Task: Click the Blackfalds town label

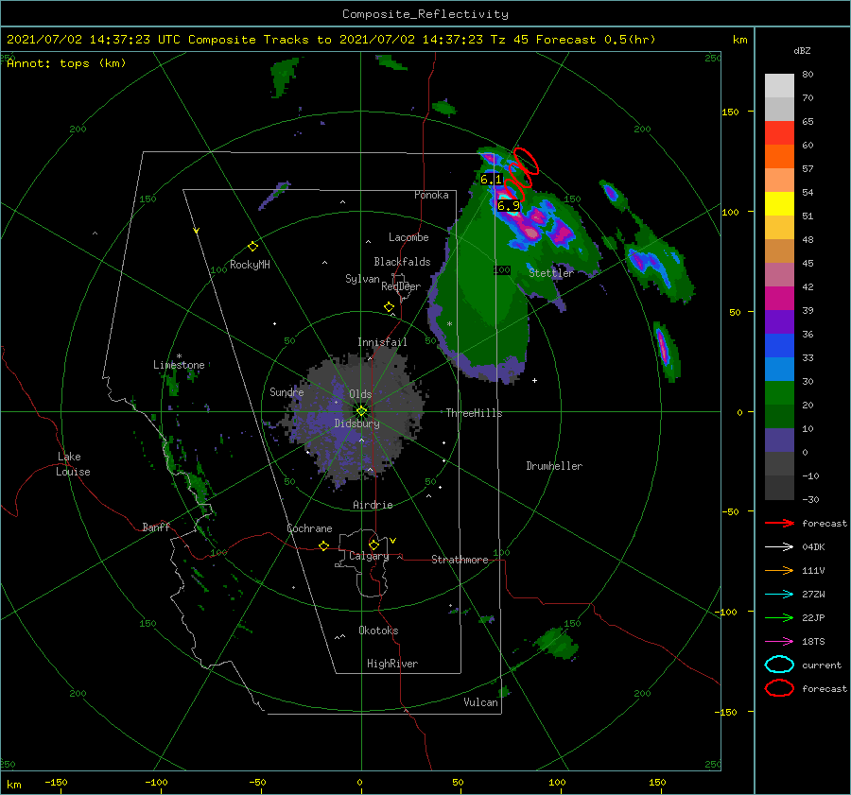Action: pyautogui.click(x=402, y=262)
